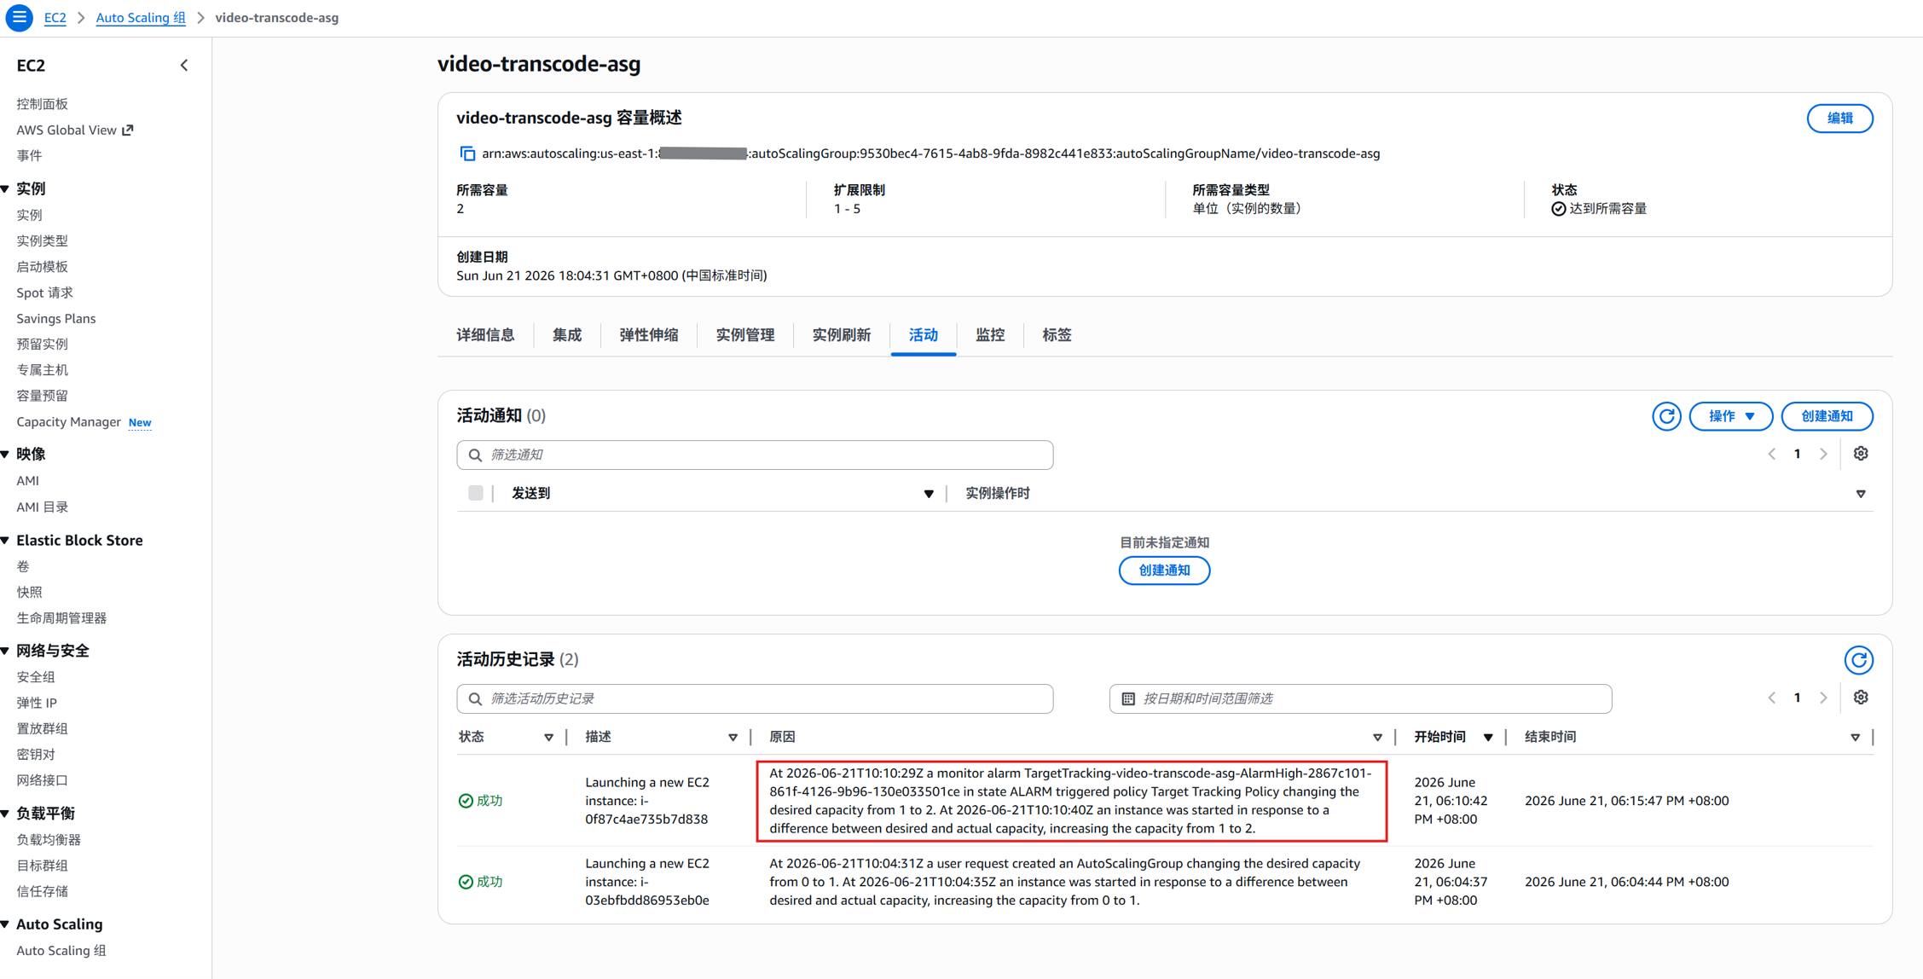
Task: Collapse the 实例 sidebar section
Action: [x=6, y=188]
